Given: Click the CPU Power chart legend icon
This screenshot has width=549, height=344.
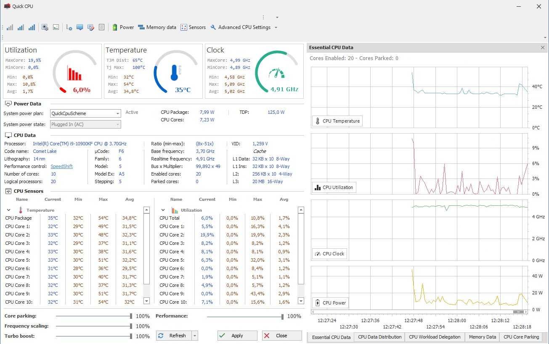Looking at the screenshot, I should pyautogui.click(x=318, y=303).
